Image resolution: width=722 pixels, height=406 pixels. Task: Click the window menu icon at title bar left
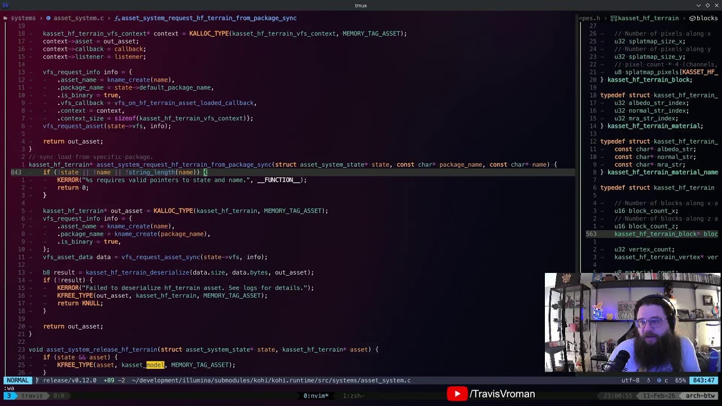(6, 6)
